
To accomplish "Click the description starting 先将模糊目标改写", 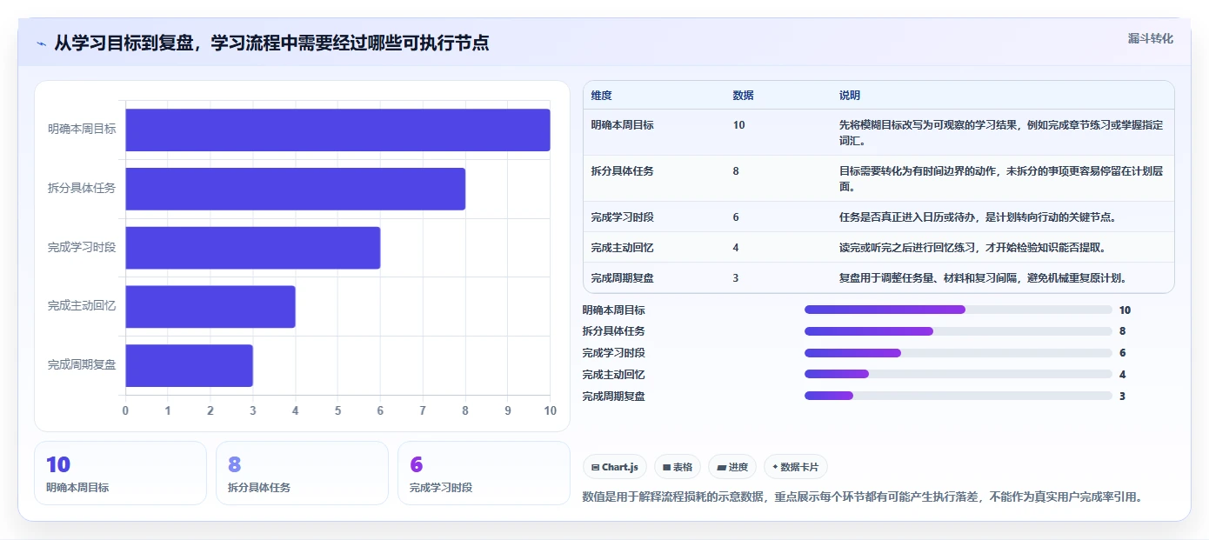I will click(x=1000, y=132).
